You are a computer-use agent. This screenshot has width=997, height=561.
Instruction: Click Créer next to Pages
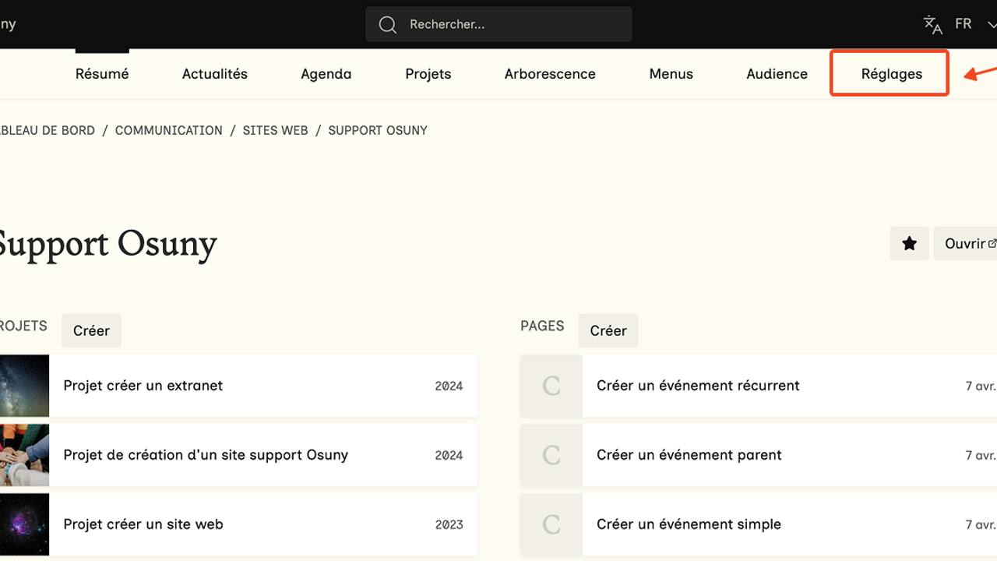608,330
